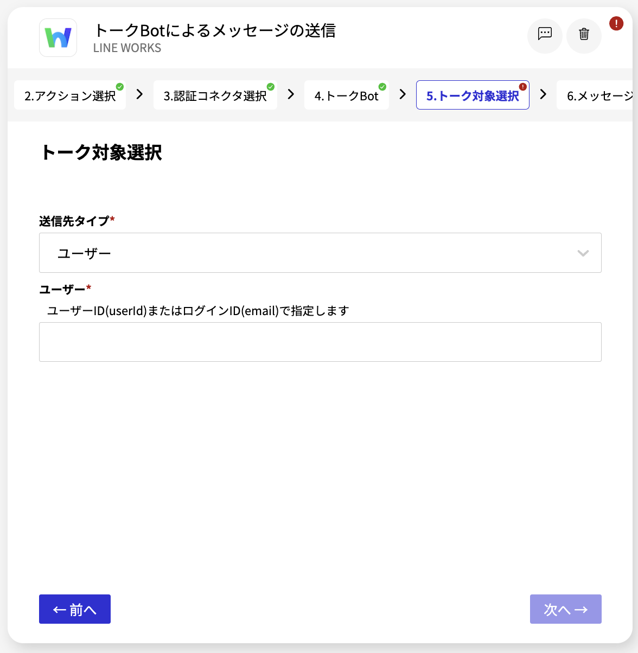
Task: Click the ユーザーID(userId)またはログインID hint text
Action: [x=198, y=311]
